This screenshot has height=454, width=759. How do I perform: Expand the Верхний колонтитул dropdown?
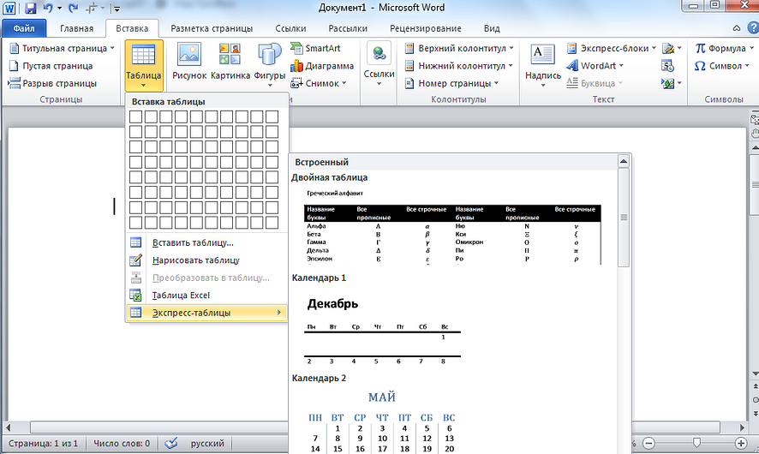point(511,48)
